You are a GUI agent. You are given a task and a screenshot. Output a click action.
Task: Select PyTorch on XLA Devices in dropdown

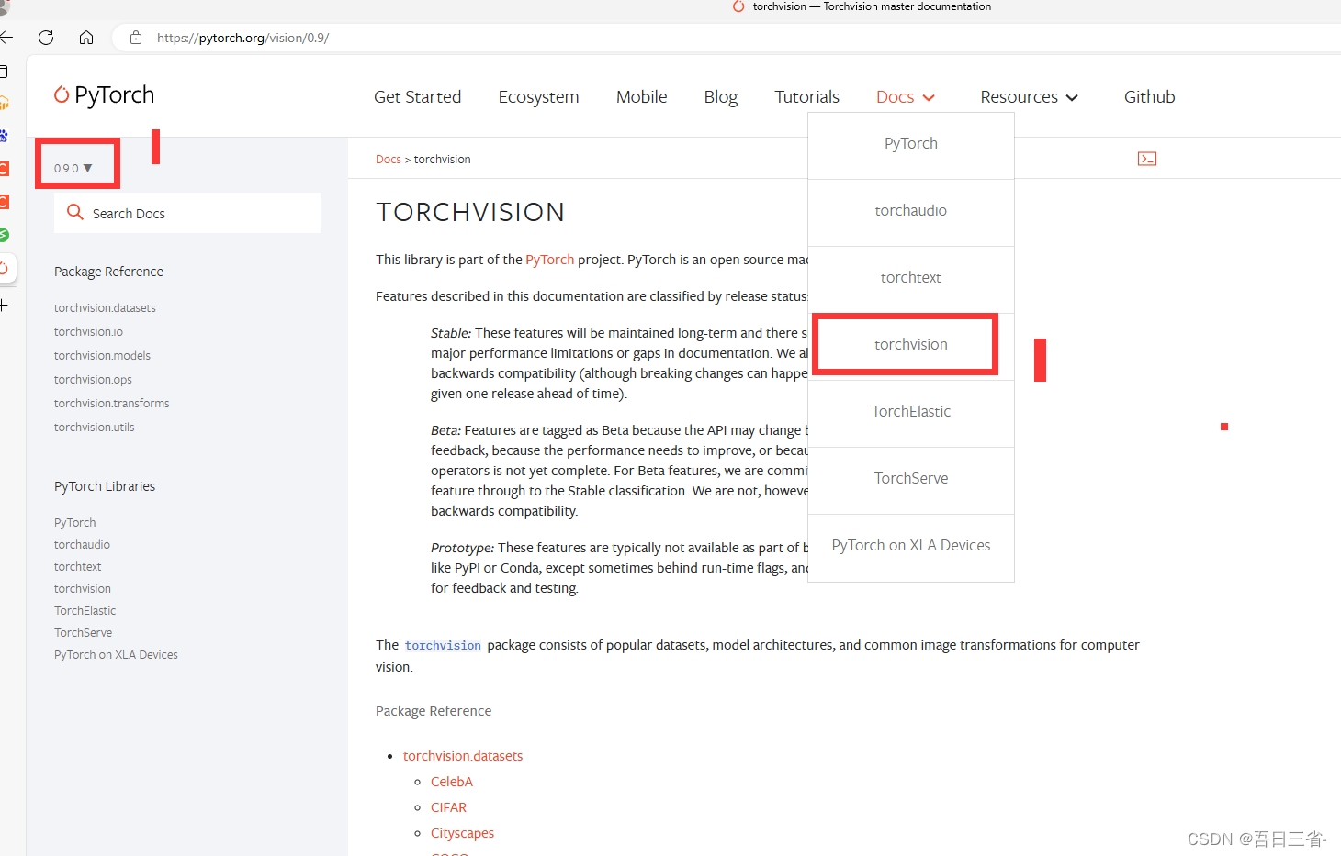click(x=911, y=546)
